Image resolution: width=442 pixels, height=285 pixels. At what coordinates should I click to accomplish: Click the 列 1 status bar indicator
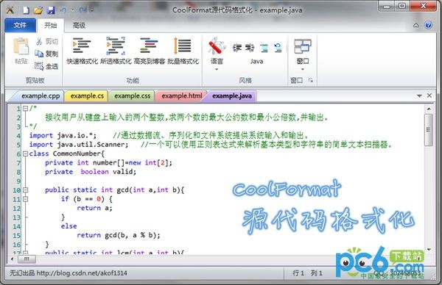point(316,273)
